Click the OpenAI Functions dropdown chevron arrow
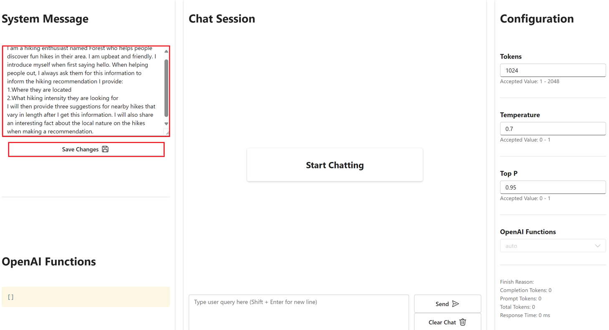Viewport: 609px width, 330px height. 597,246
